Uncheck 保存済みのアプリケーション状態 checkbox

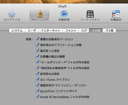(x=37, y=45)
